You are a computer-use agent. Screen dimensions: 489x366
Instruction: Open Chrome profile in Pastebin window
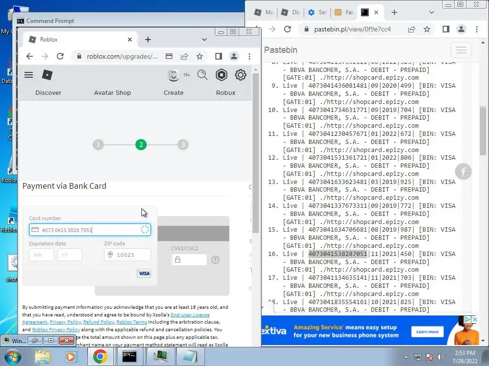pyautogui.click(x=461, y=29)
